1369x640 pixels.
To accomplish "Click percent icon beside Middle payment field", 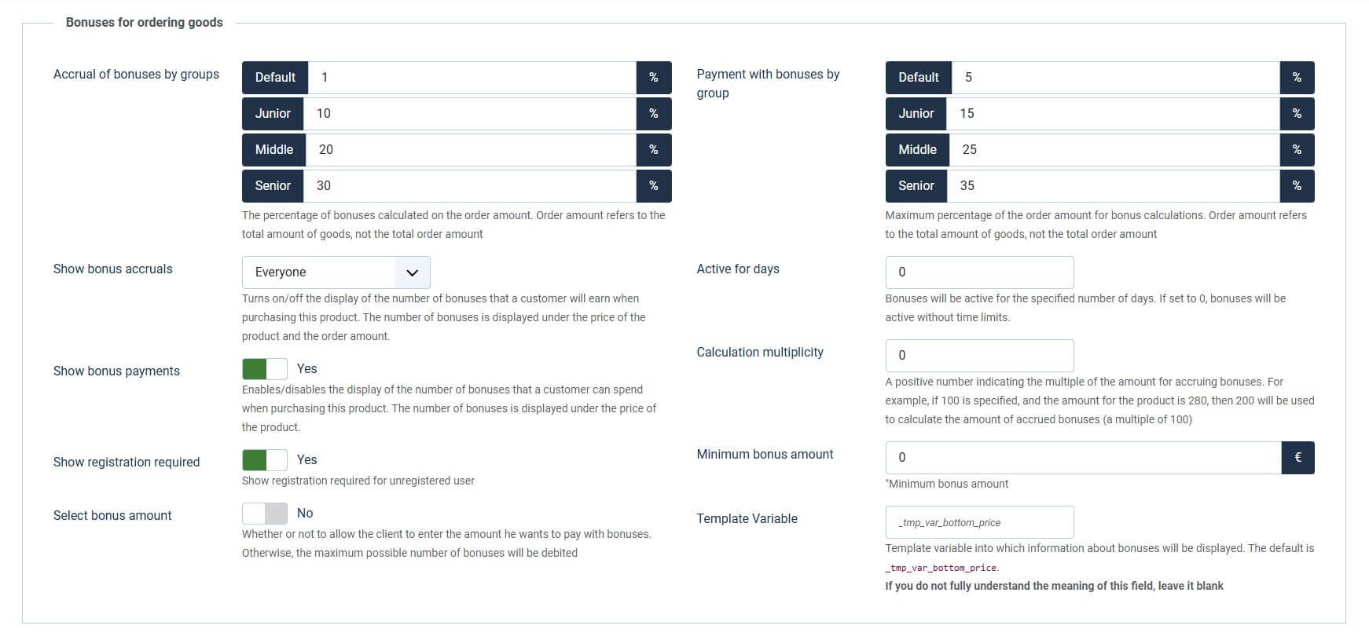I will pos(1297,150).
